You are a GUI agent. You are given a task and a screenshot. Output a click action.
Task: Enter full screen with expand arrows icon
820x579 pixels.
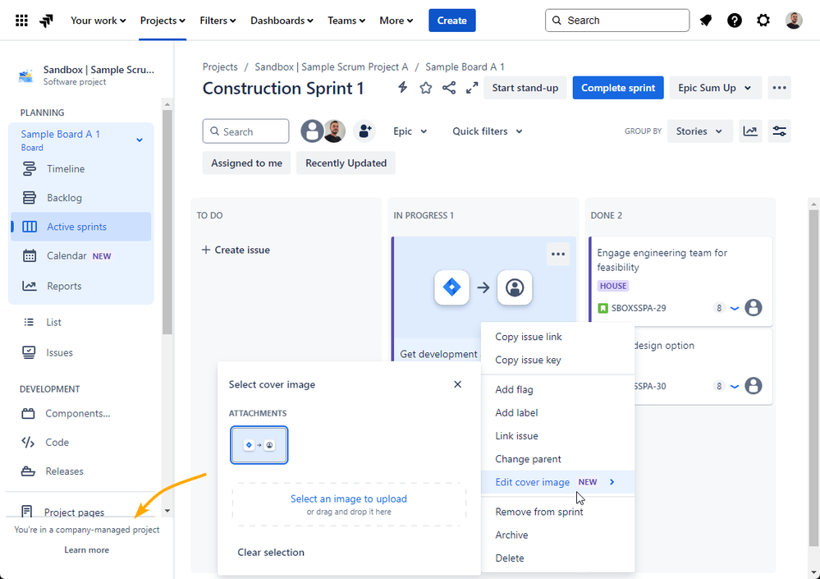coord(472,88)
